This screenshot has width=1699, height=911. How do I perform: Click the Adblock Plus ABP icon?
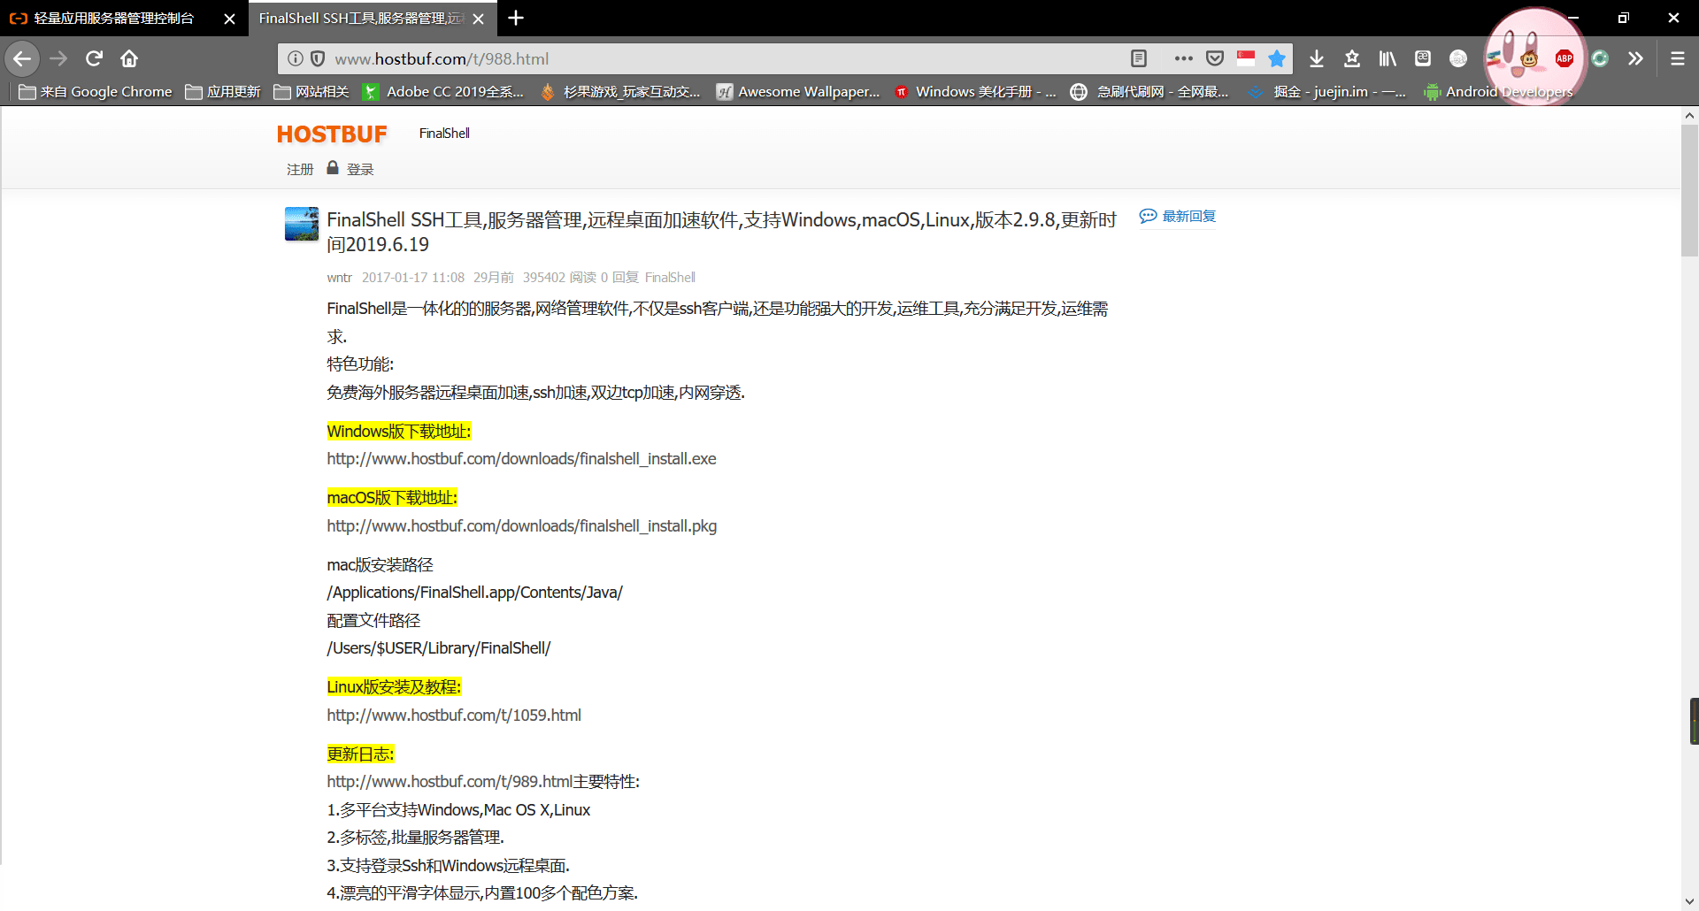[1564, 58]
